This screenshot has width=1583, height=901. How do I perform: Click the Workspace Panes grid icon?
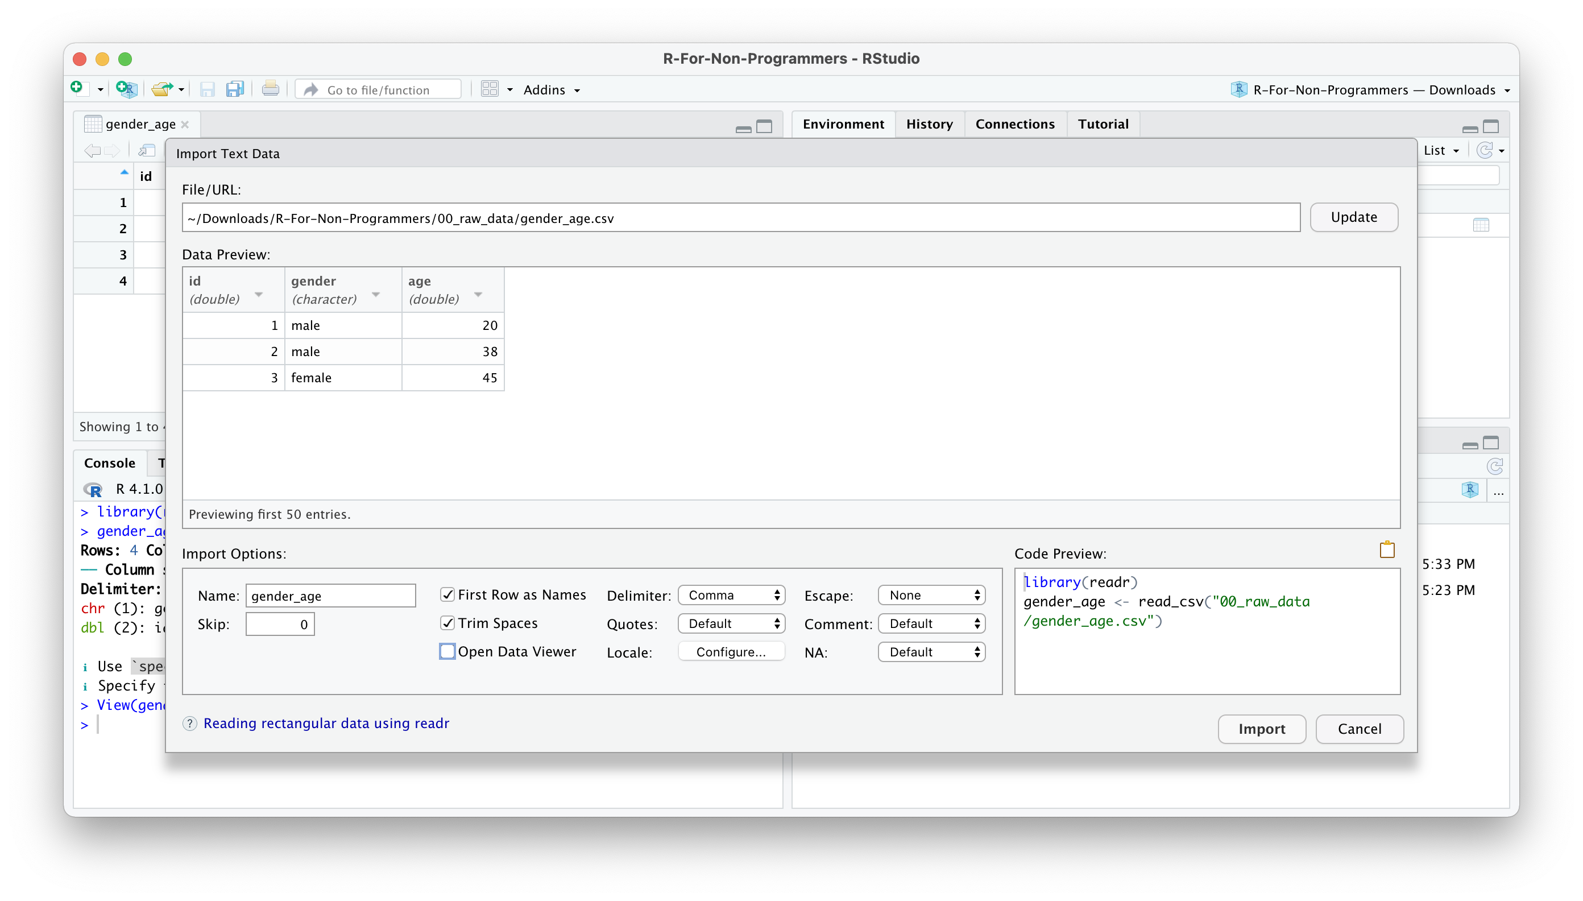click(x=490, y=89)
